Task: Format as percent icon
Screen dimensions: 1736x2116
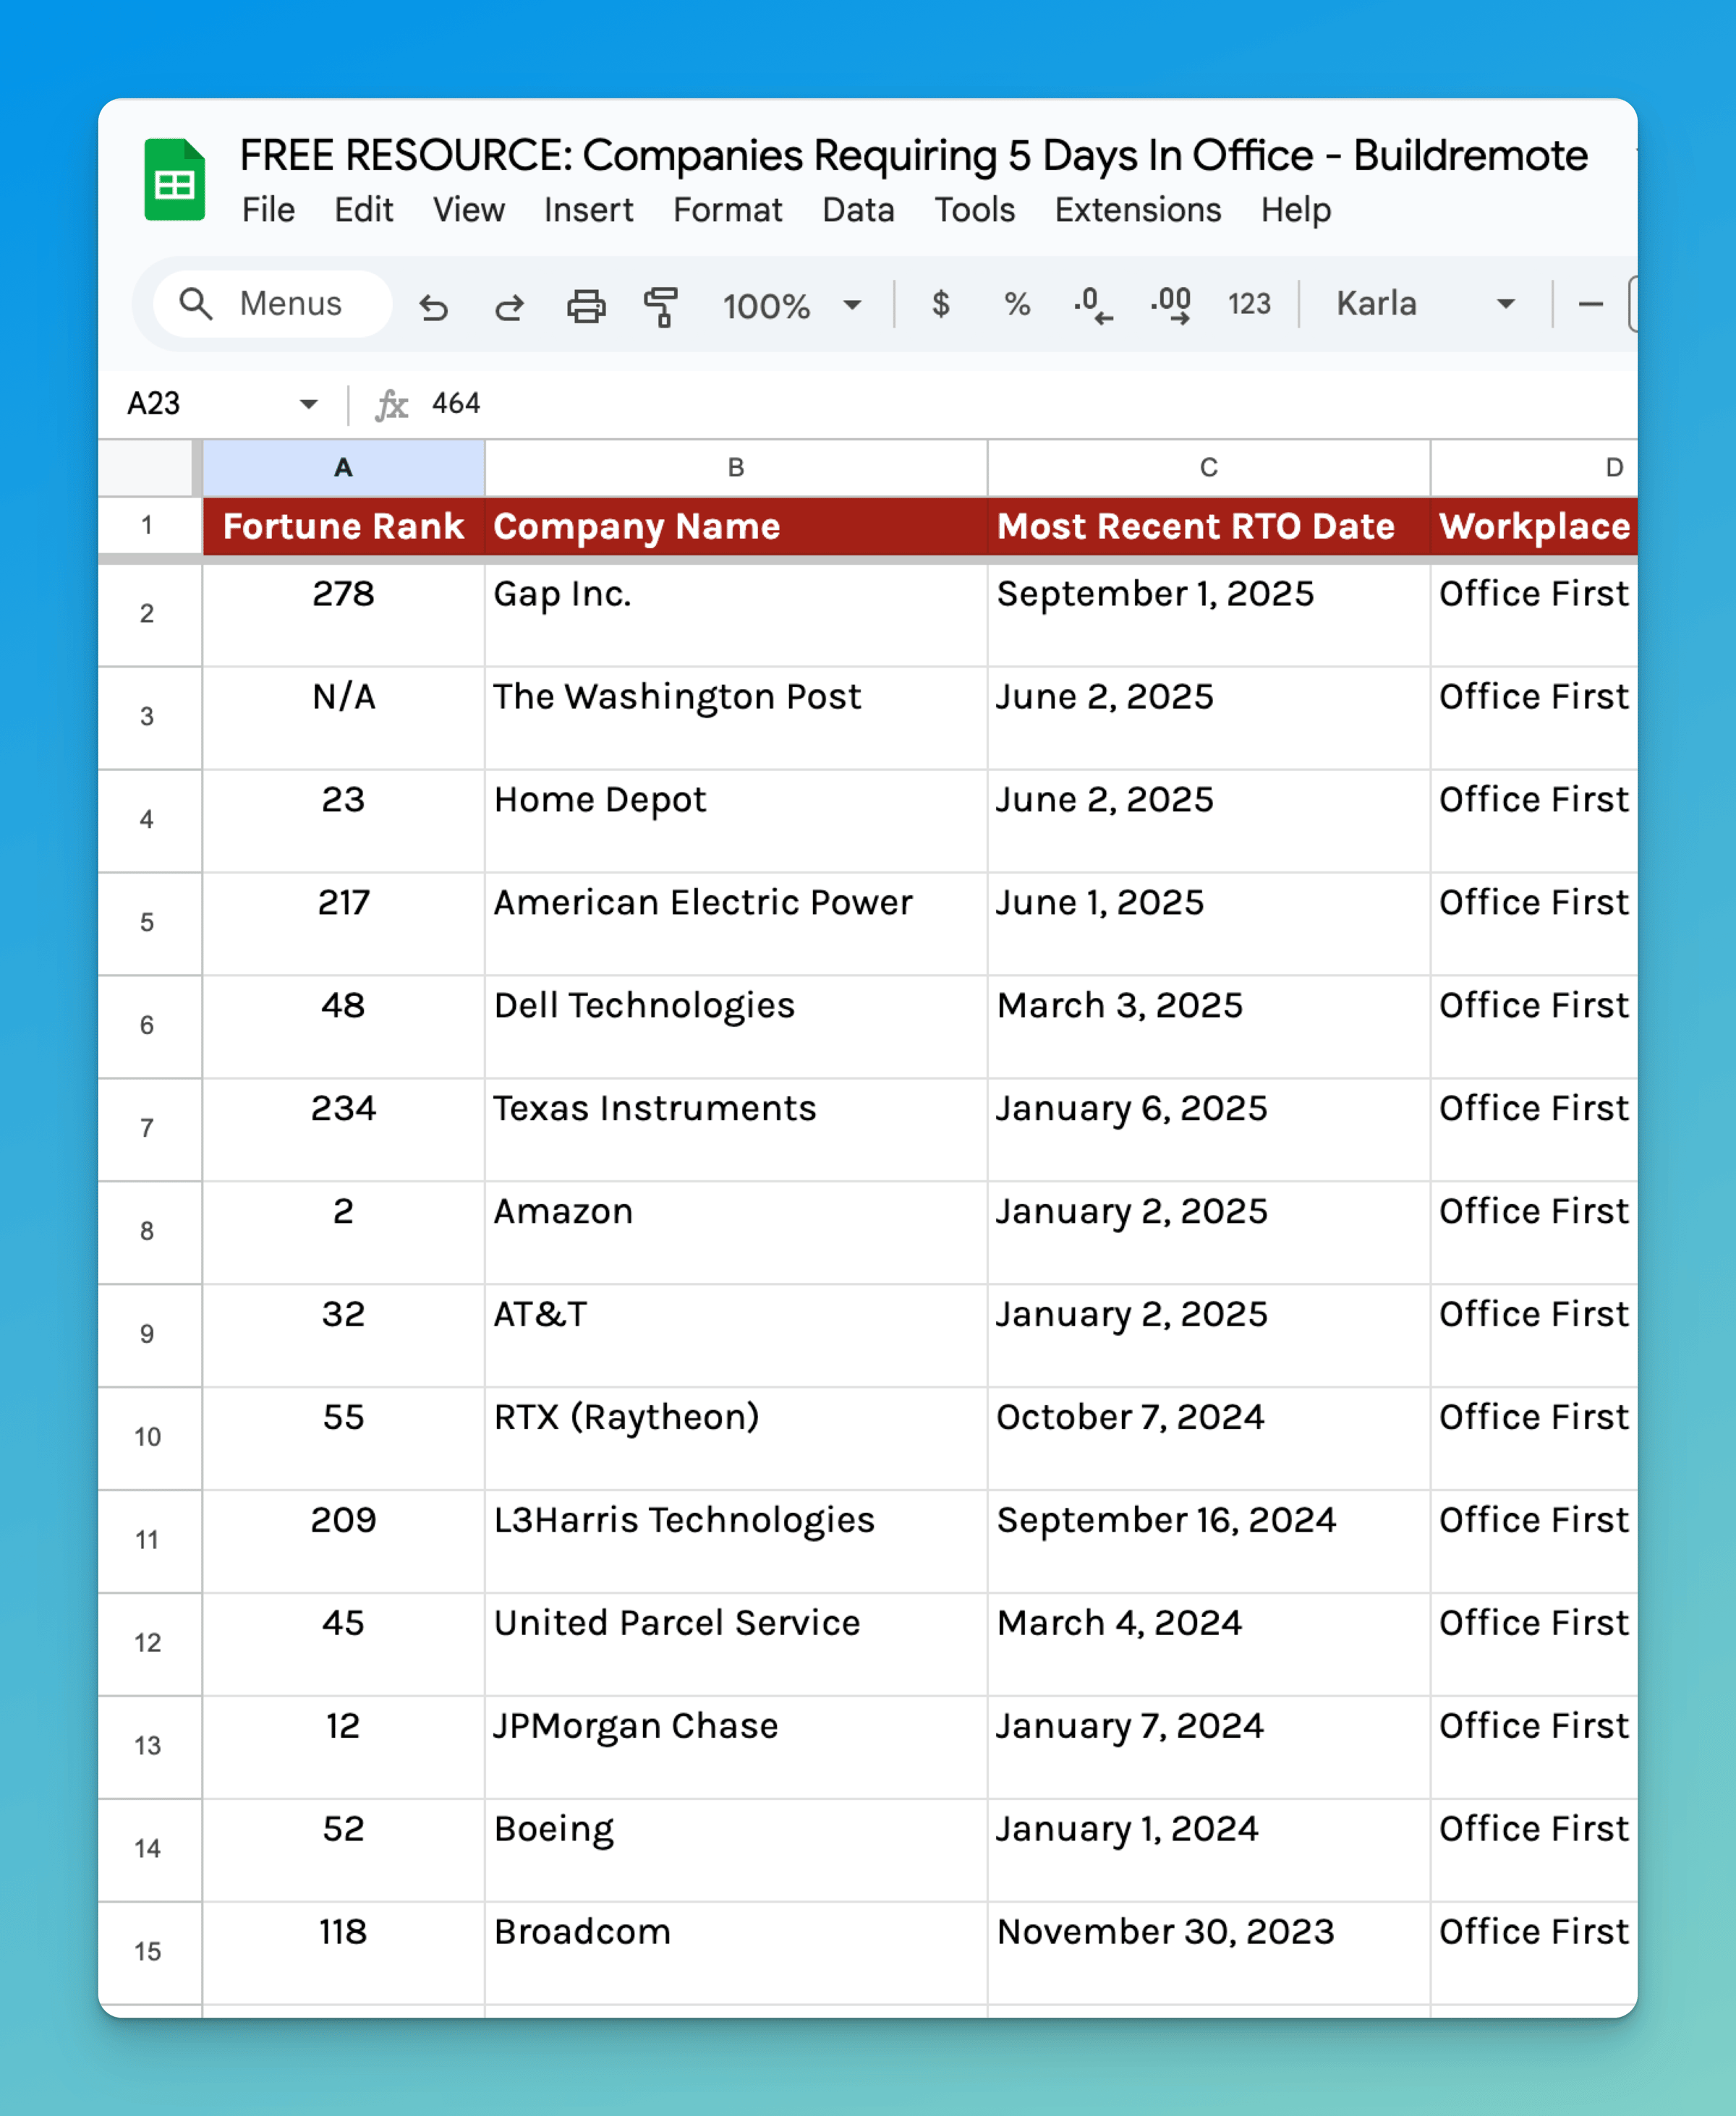Action: [1017, 305]
